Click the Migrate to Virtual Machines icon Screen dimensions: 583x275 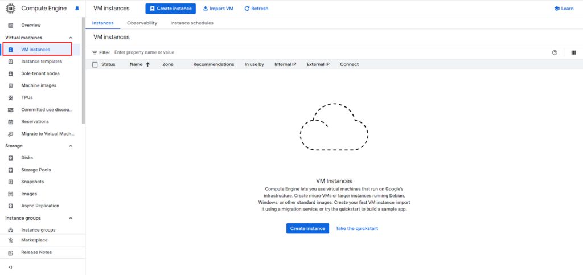click(10, 134)
